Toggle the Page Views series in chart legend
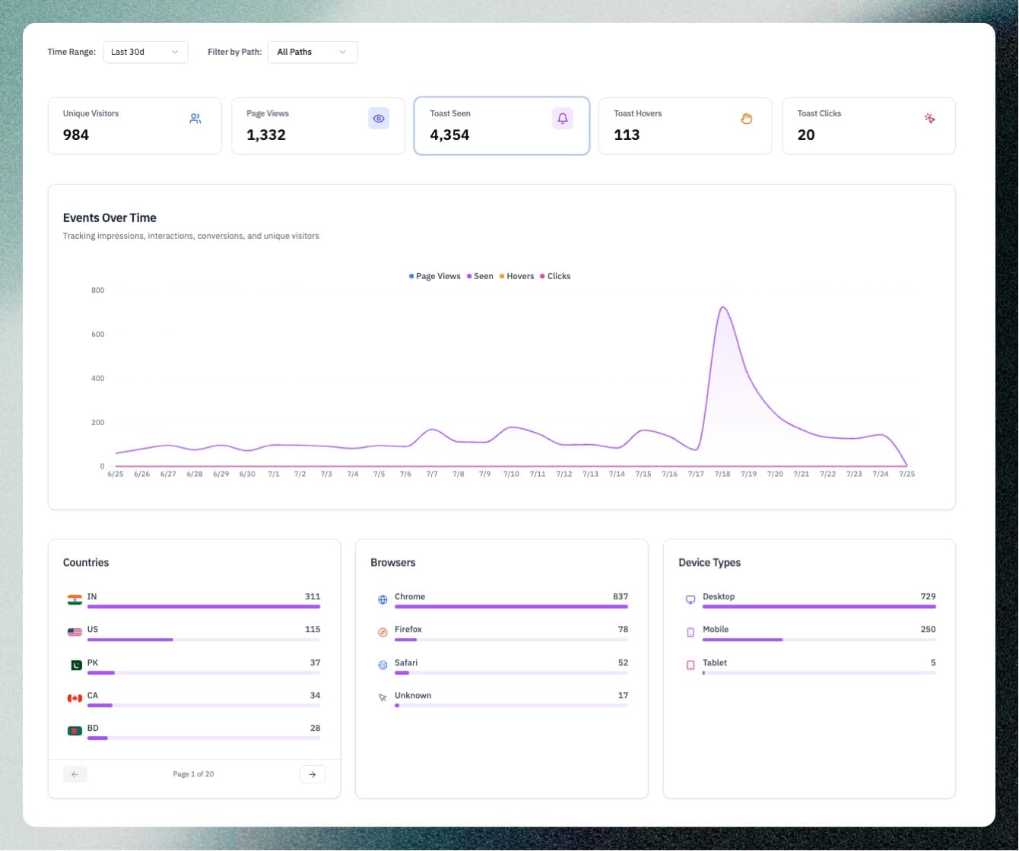Image resolution: width=1019 pixels, height=851 pixels. click(x=435, y=276)
